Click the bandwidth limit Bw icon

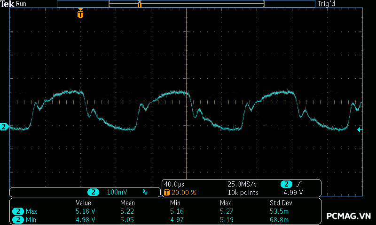pyautogui.click(x=145, y=192)
